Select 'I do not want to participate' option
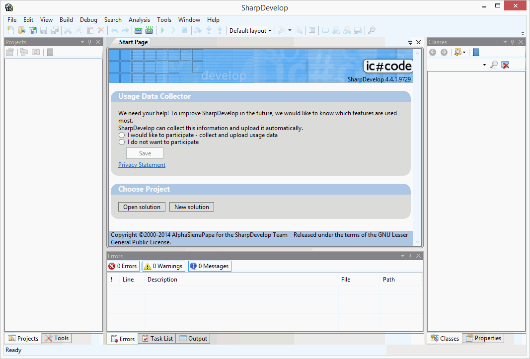Viewport: 530px width, 359px height. (x=122, y=142)
